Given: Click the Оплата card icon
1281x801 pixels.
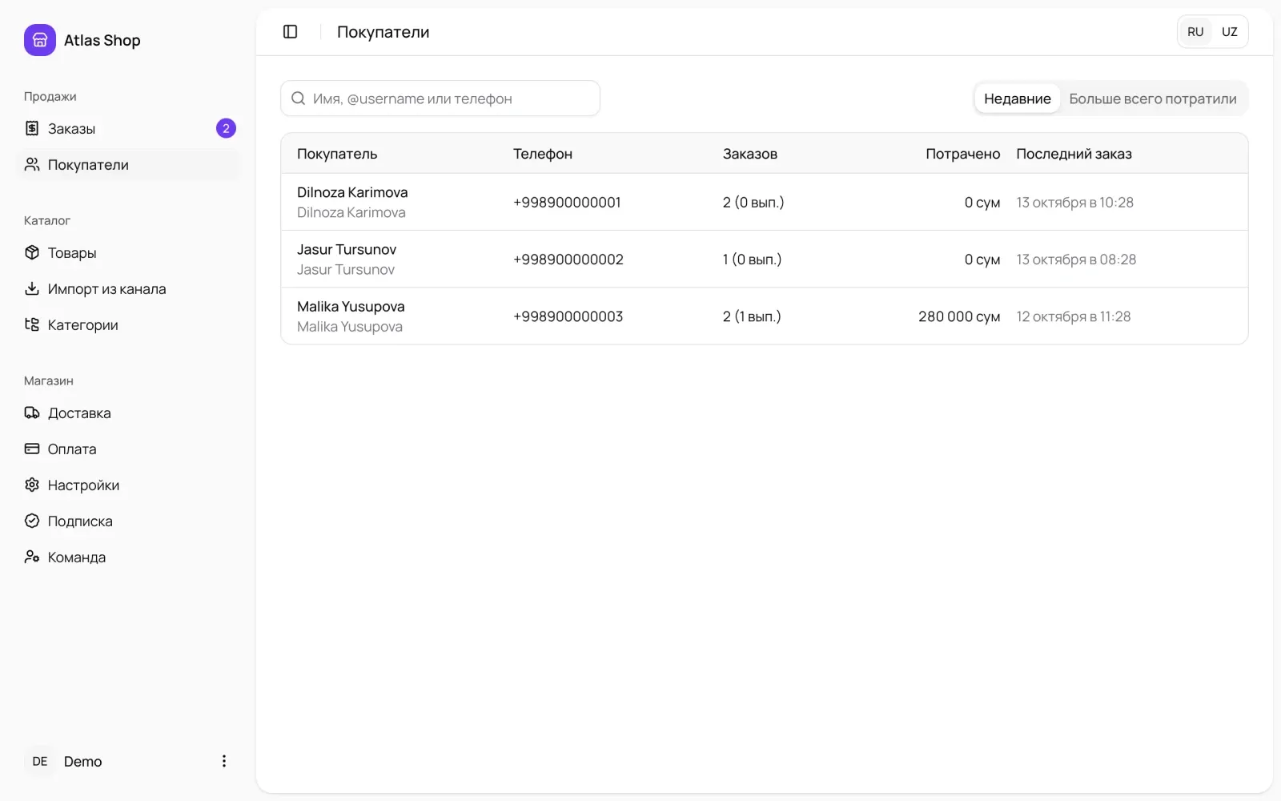Looking at the screenshot, I should tap(32, 449).
